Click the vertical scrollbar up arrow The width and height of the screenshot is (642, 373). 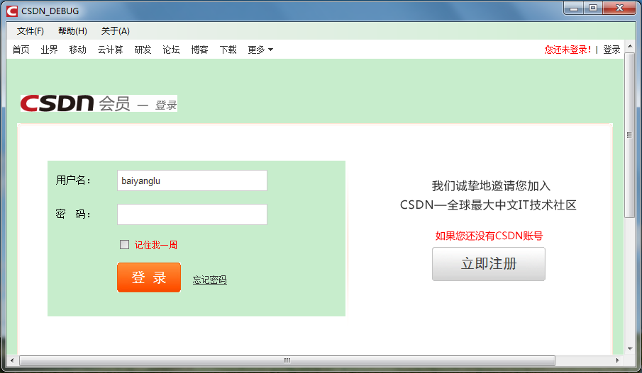point(630,46)
